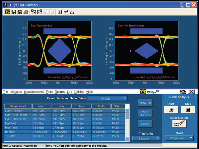Click the vertical fit double-arrow toolbar icon
Viewport: 199px width, 149px height.
coord(60,12)
